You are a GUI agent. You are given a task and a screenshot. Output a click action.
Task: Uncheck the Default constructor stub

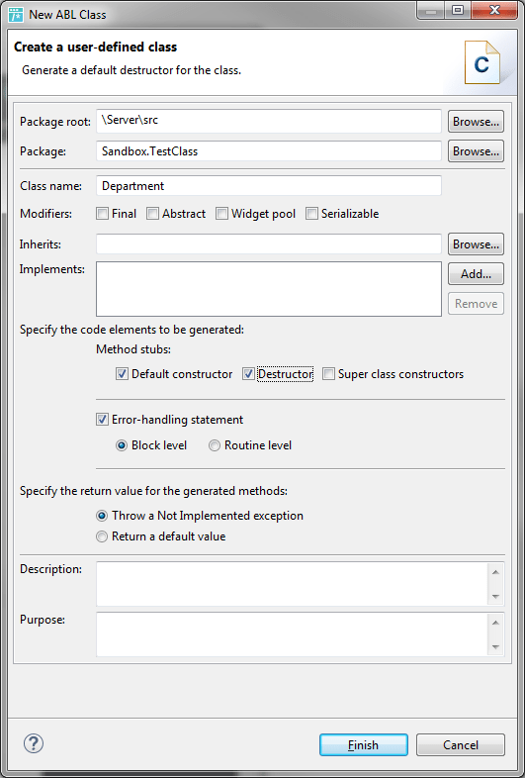pos(122,374)
